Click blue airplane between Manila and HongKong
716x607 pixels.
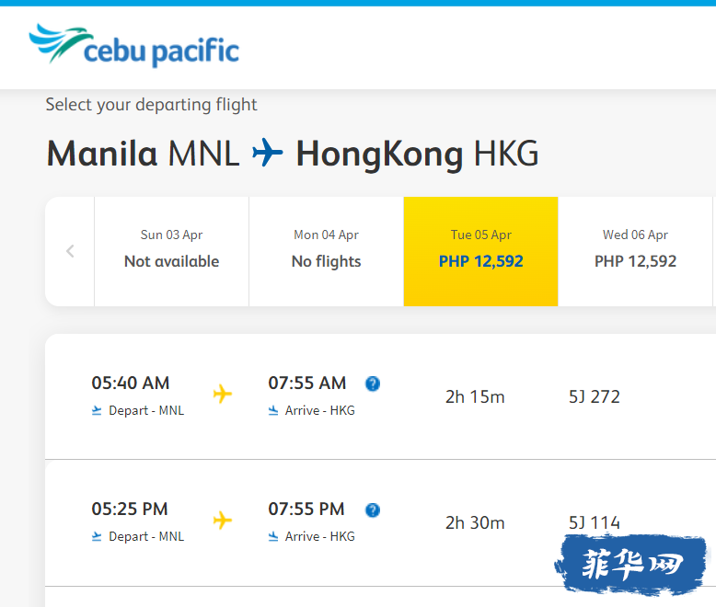coord(268,153)
